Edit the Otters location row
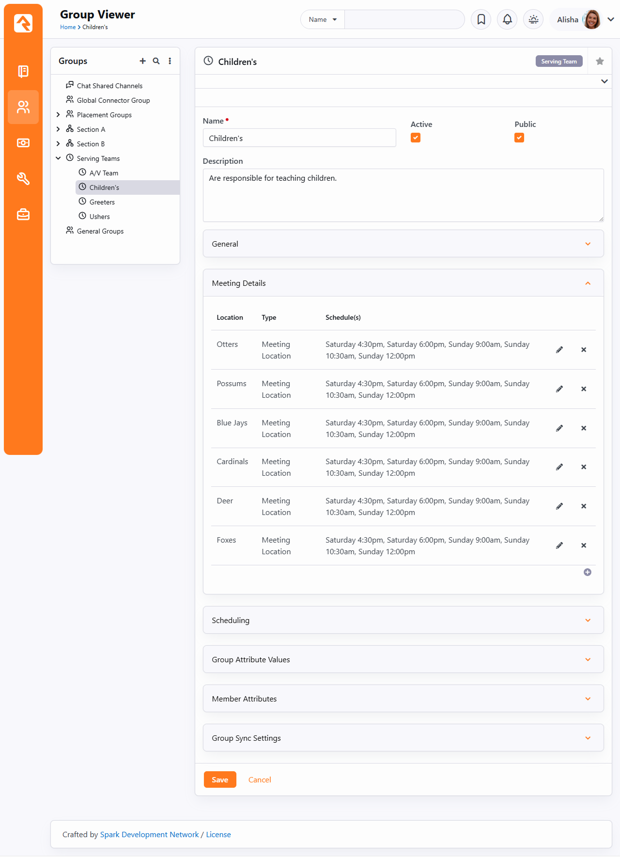 [x=559, y=350]
